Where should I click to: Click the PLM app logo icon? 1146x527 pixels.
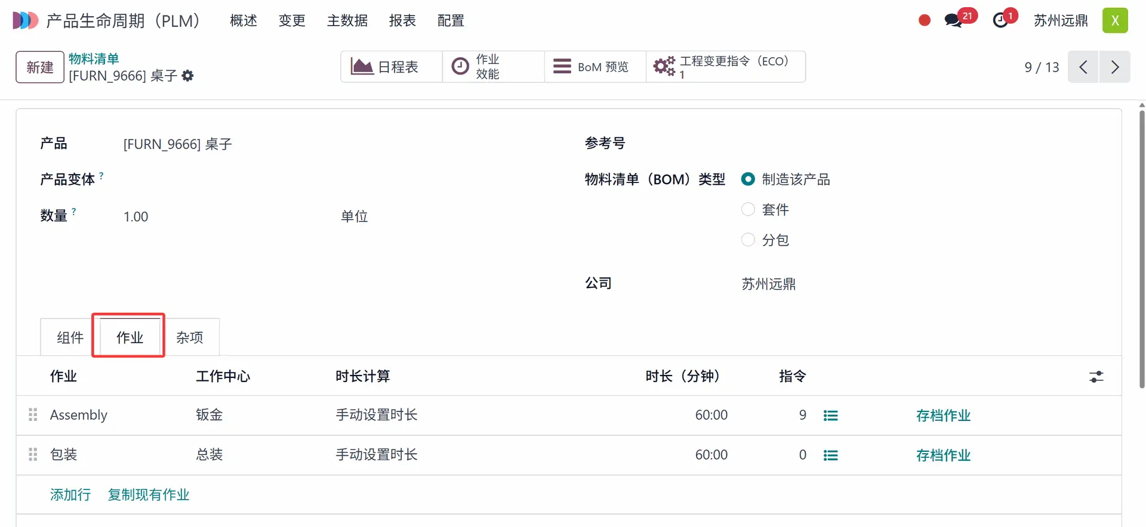pyautogui.click(x=25, y=20)
